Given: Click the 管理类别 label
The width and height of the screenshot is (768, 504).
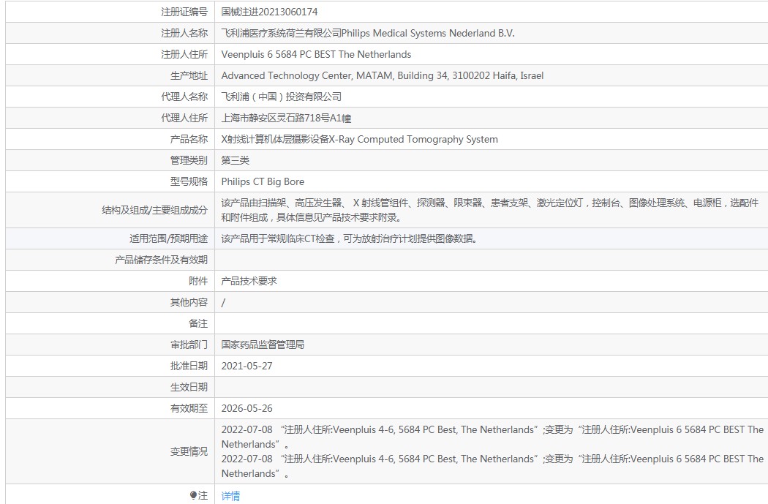Looking at the screenshot, I should coord(189,161).
